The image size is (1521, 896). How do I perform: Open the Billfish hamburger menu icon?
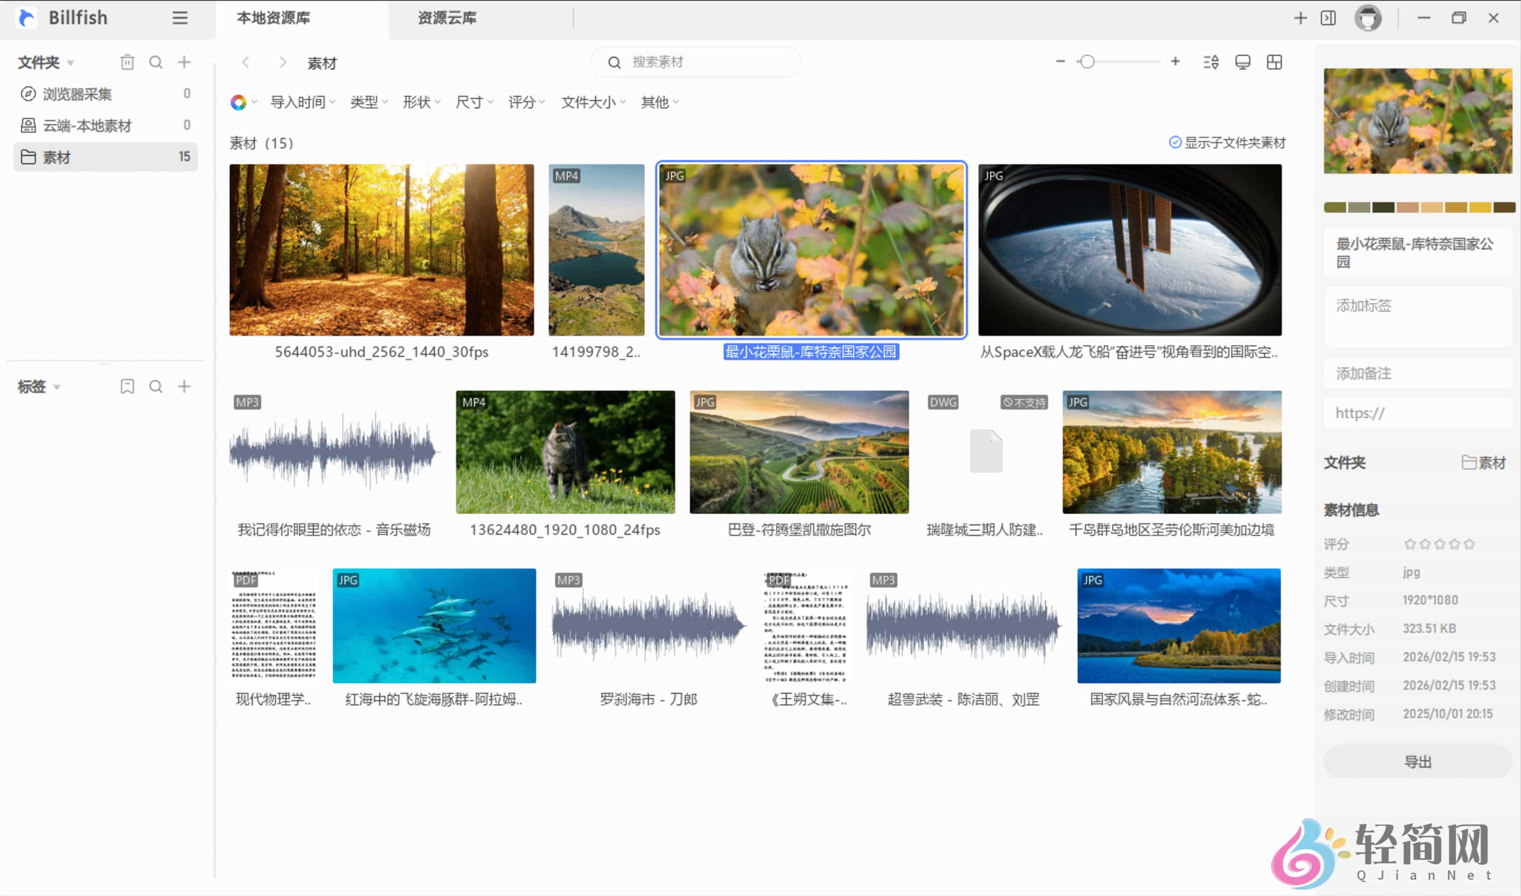tap(179, 17)
